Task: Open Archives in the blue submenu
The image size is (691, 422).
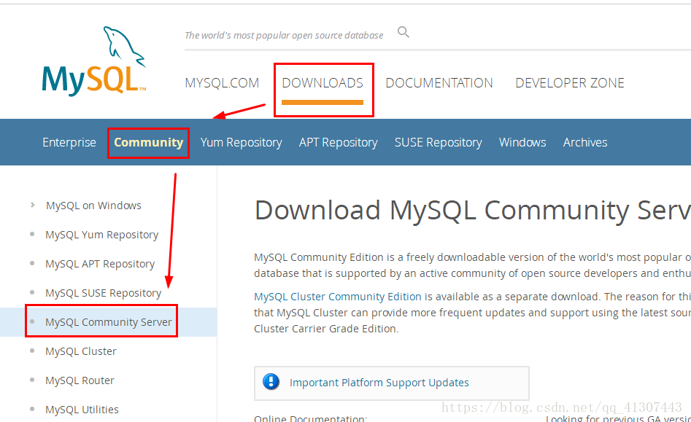Action: [584, 142]
